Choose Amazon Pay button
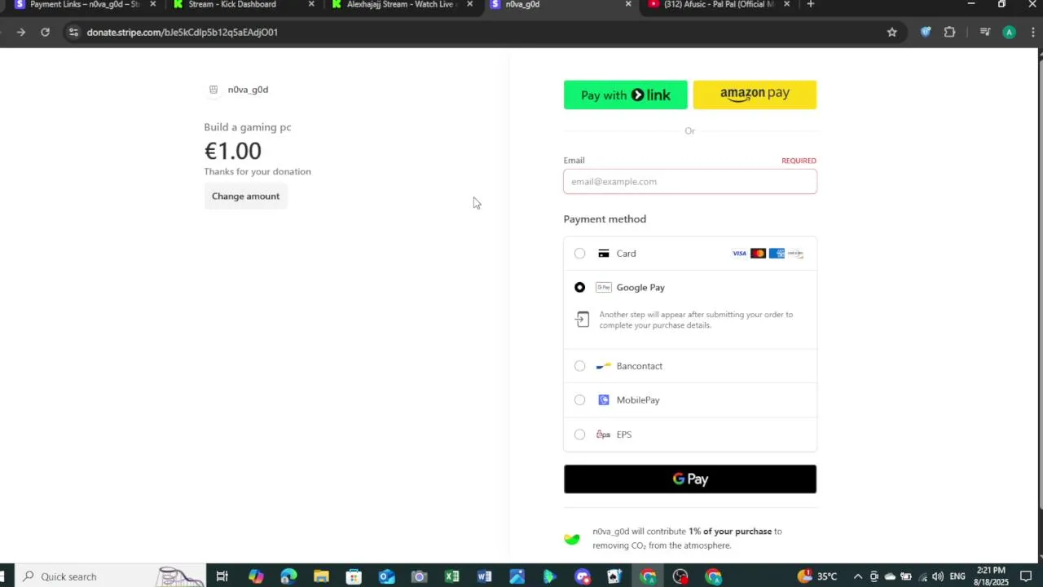The width and height of the screenshot is (1043, 587). [755, 95]
